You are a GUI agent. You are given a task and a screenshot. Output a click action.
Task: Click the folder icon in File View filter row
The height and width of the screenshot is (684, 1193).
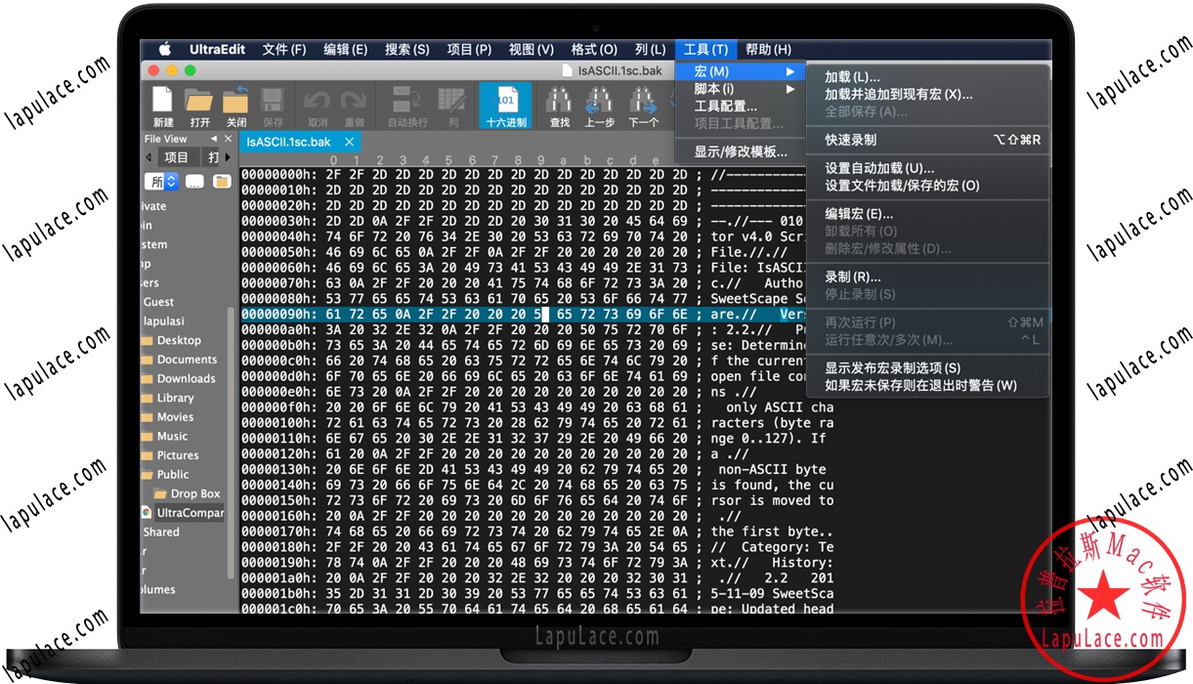pyautogui.click(x=222, y=182)
